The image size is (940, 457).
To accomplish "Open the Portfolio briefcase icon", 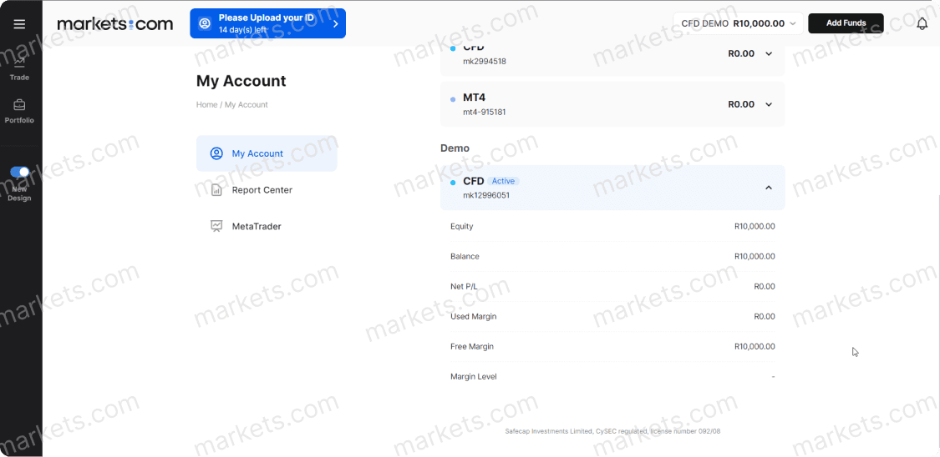I will (x=20, y=105).
